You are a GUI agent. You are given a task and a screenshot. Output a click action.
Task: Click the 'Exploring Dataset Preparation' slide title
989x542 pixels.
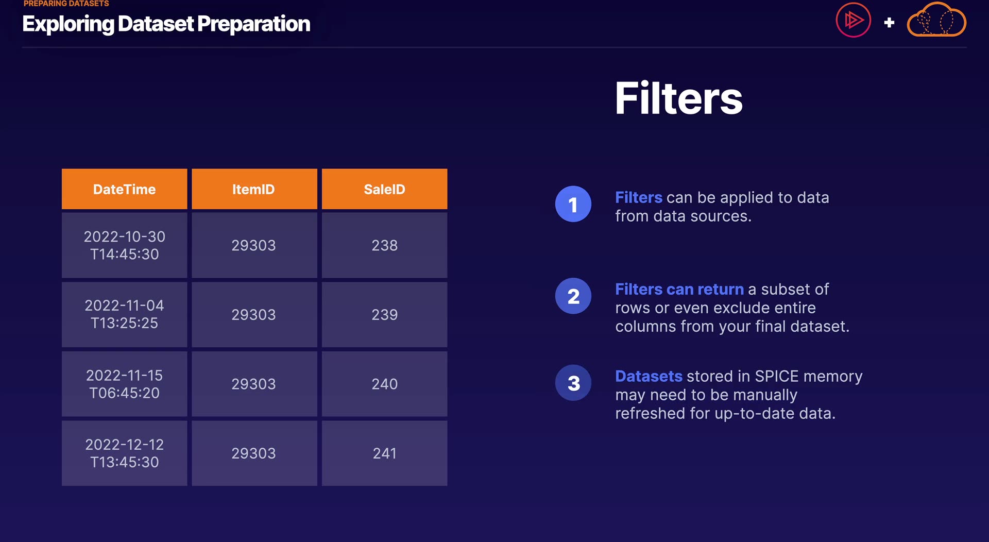pos(166,24)
